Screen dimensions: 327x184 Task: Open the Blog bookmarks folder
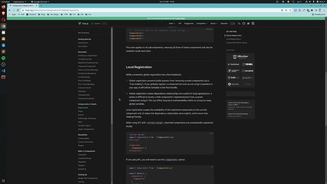(x=41, y=14)
